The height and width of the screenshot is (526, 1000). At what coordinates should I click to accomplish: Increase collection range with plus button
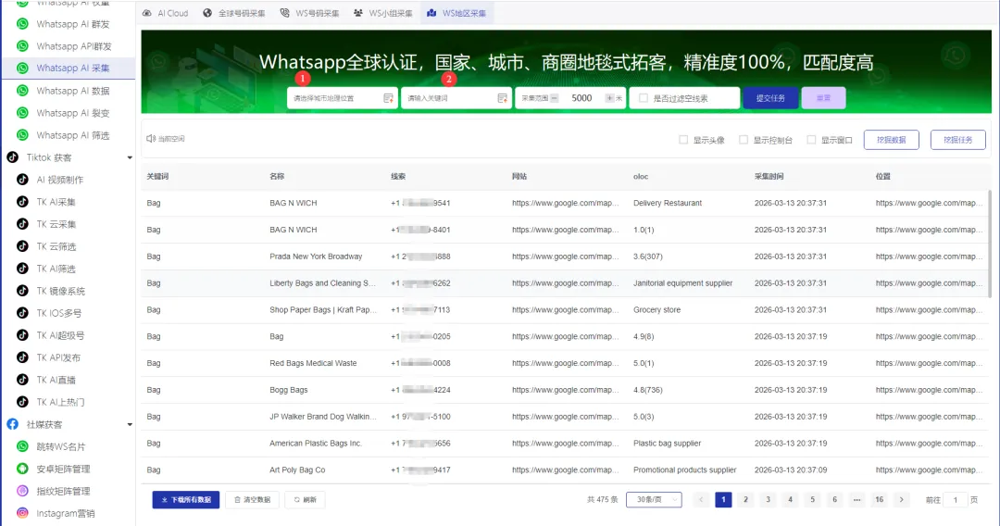click(609, 98)
